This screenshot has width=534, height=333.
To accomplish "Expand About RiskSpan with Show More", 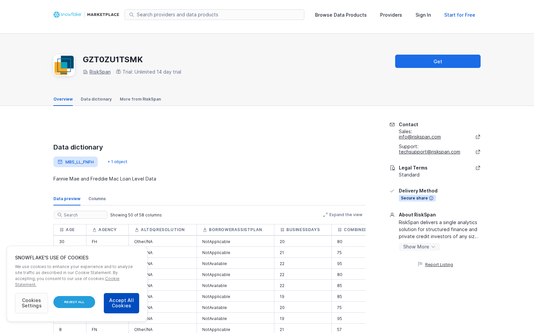I will (419, 247).
